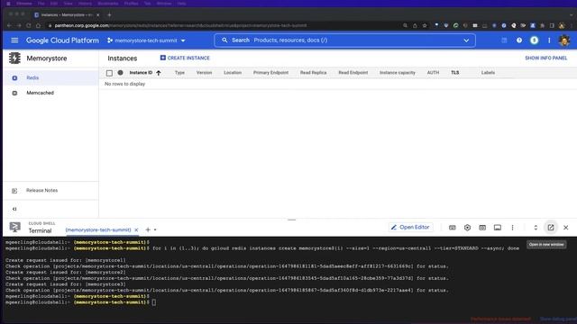This screenshot has height=324, width=577.
Task: Activate Cloud Shell from the header bar
Action: click(x=504, y=40)
